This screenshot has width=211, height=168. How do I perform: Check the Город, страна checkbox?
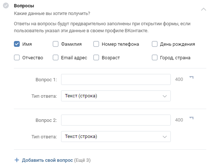point(155,57)
